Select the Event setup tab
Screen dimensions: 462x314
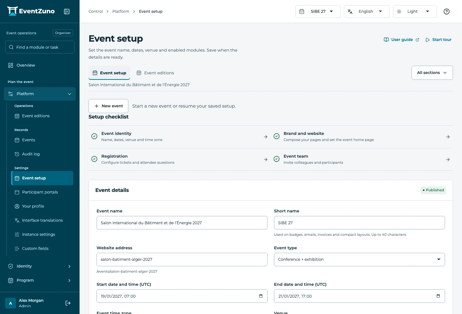point(109,73)
